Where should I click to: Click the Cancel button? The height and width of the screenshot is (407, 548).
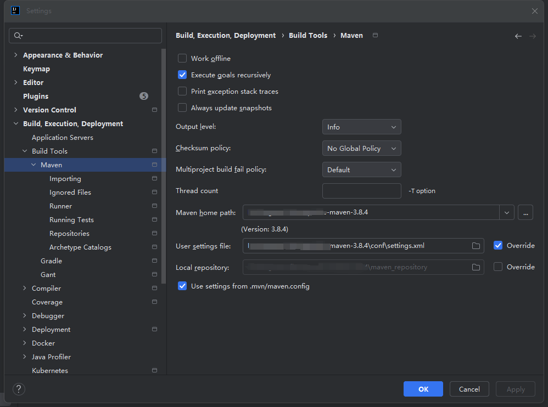[469, 389]
